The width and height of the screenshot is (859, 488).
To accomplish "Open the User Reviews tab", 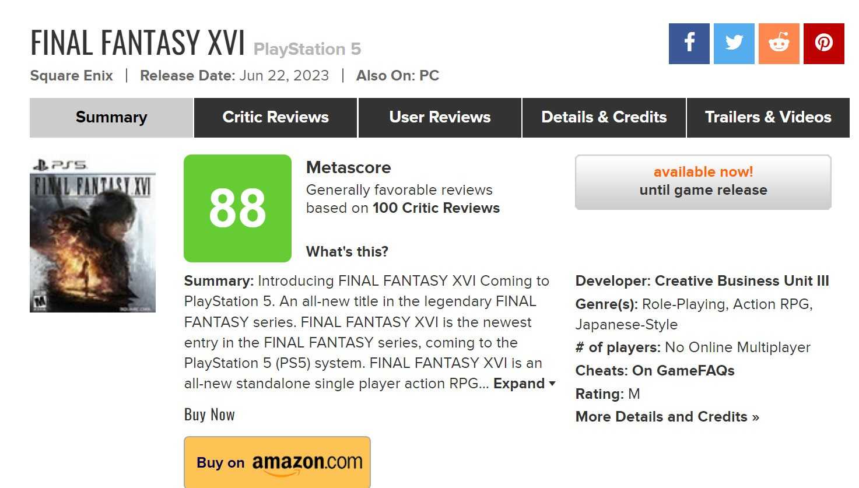I will point(440,118).
